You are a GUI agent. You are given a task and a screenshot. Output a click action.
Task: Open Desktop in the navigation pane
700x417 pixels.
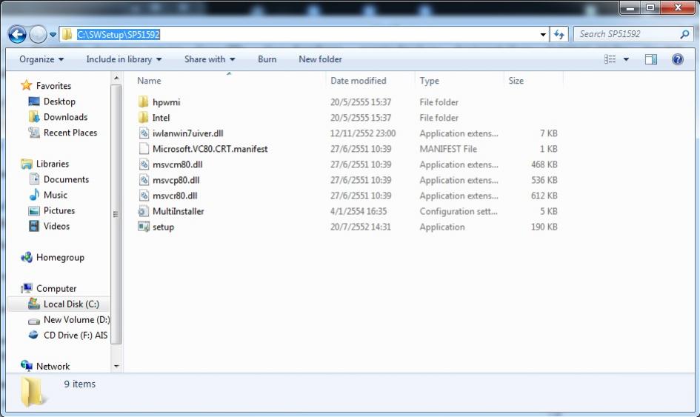[59, 101]
